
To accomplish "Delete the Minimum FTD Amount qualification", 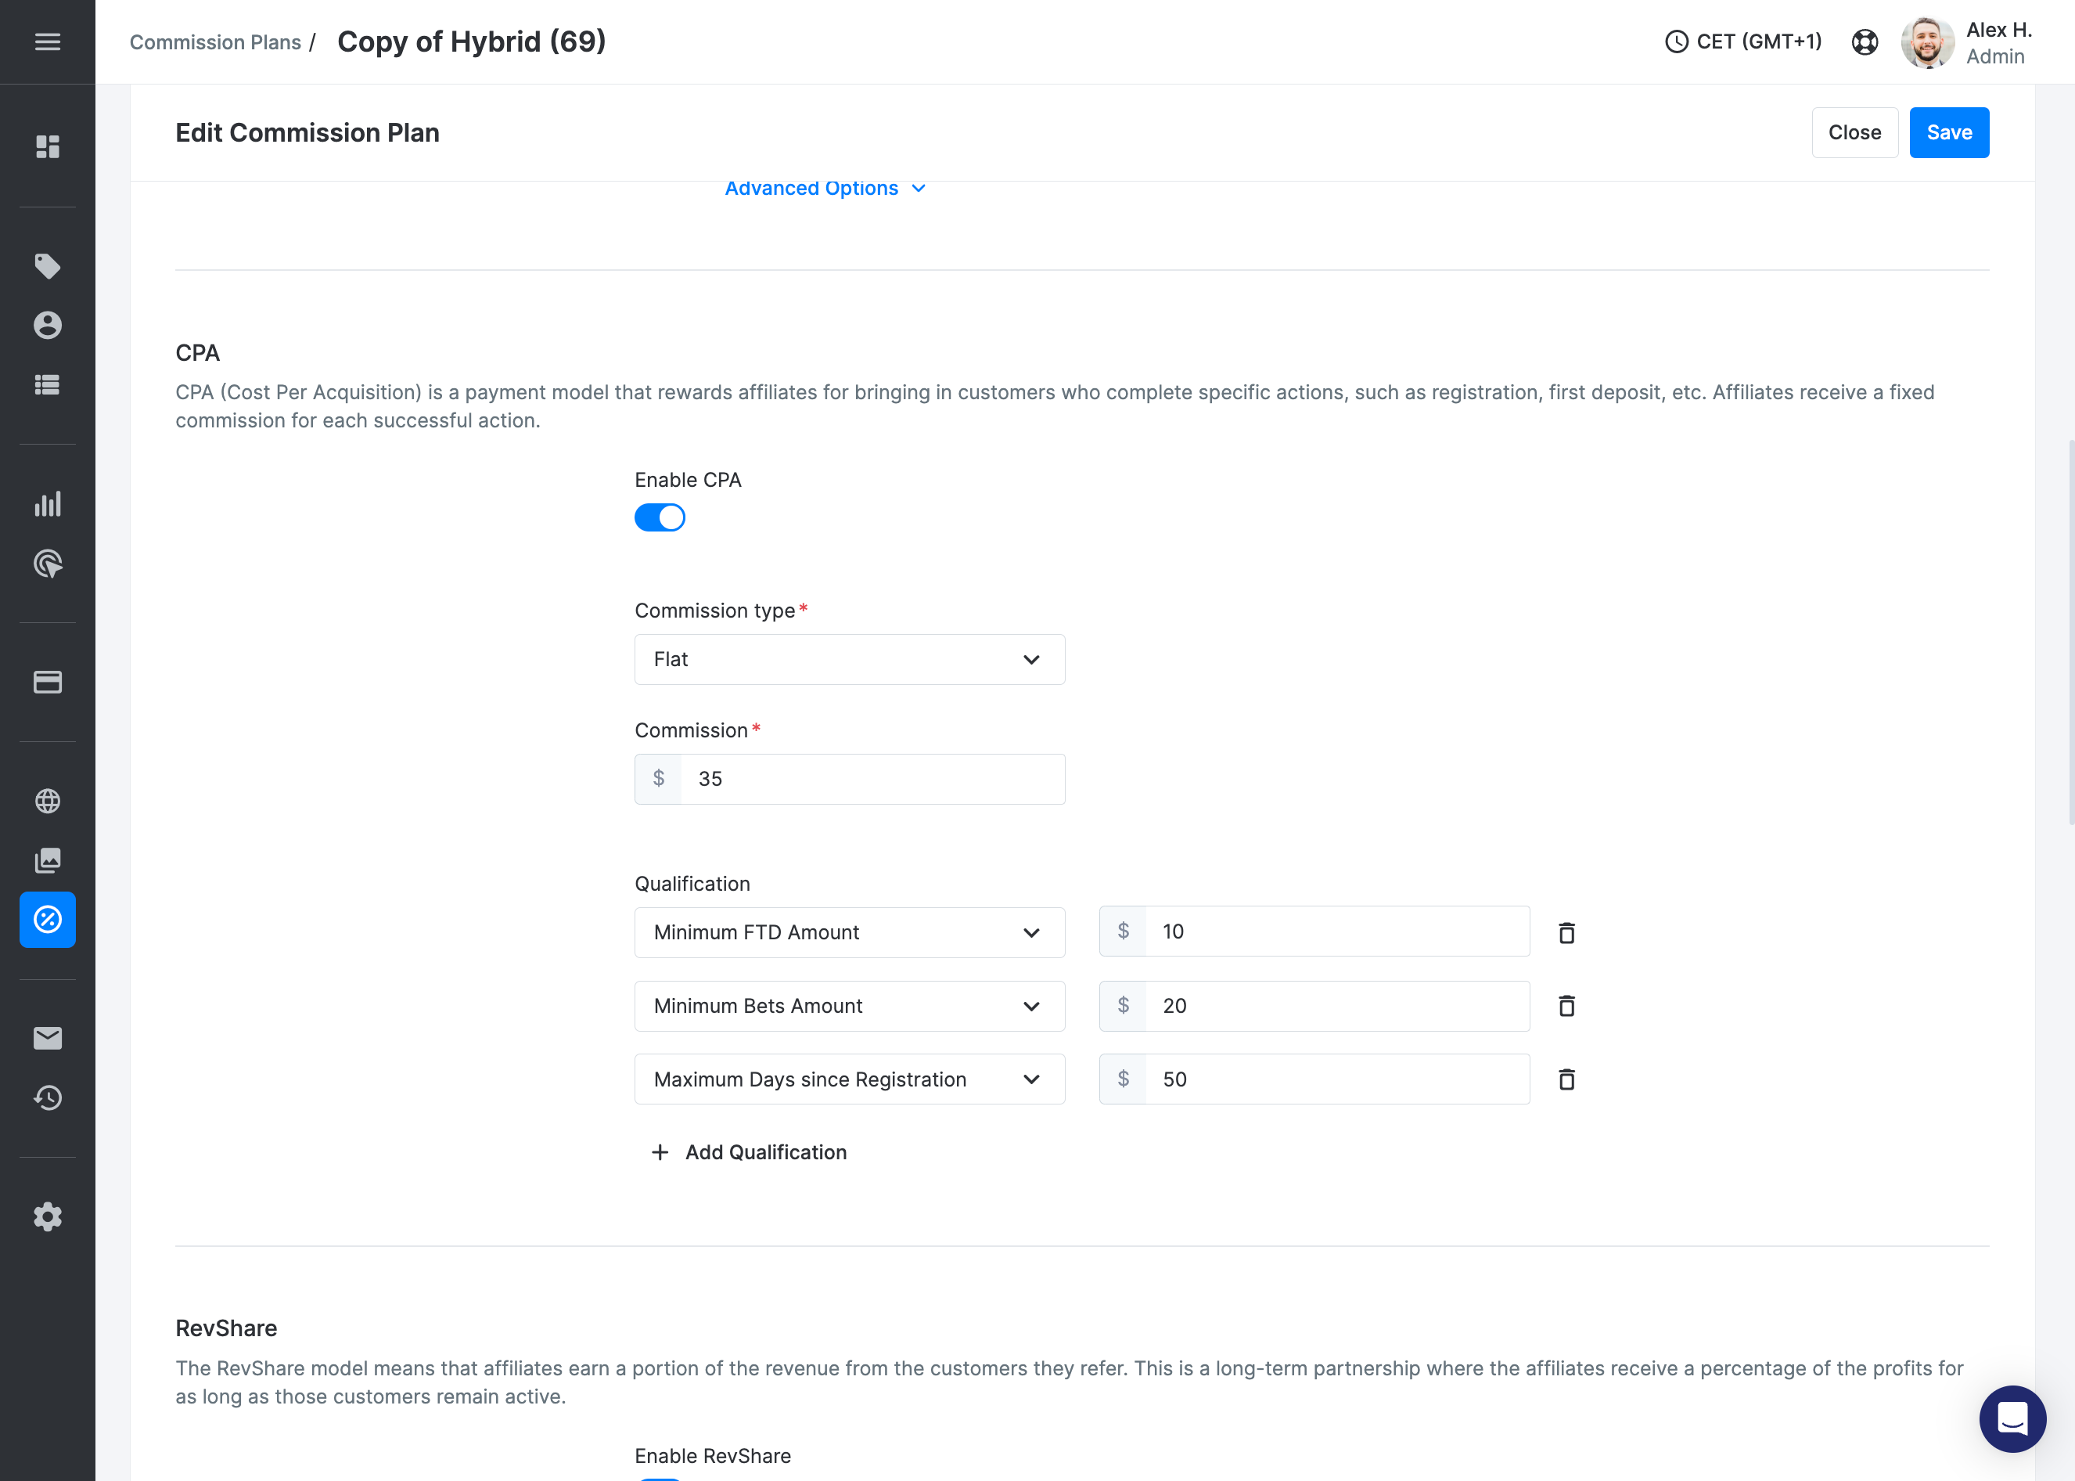I will [x=1566, y=932].
